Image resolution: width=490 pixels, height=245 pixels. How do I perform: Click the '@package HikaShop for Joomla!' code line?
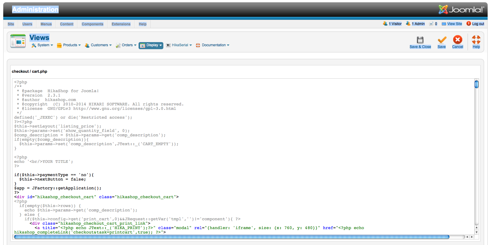tap(58, 91)
